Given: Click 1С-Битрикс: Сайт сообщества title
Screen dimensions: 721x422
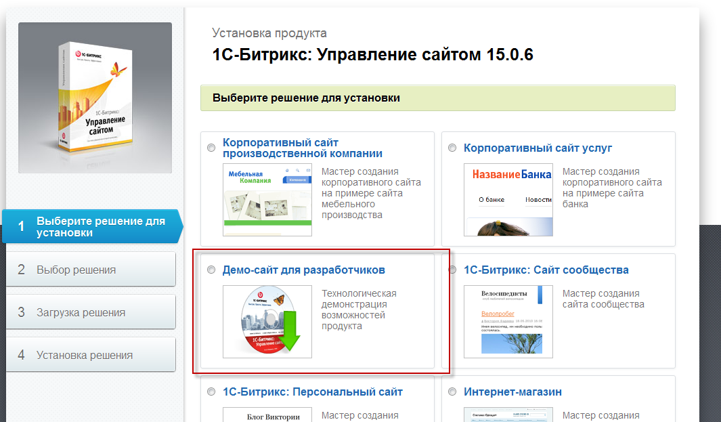Looking at the screenshot, I should (546, 270).
